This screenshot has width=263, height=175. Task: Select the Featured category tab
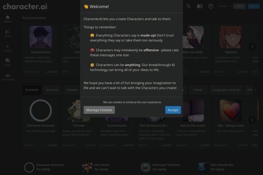tap(32, 90)
